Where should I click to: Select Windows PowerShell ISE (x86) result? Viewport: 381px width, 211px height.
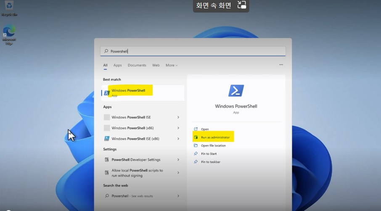(143, 139)
